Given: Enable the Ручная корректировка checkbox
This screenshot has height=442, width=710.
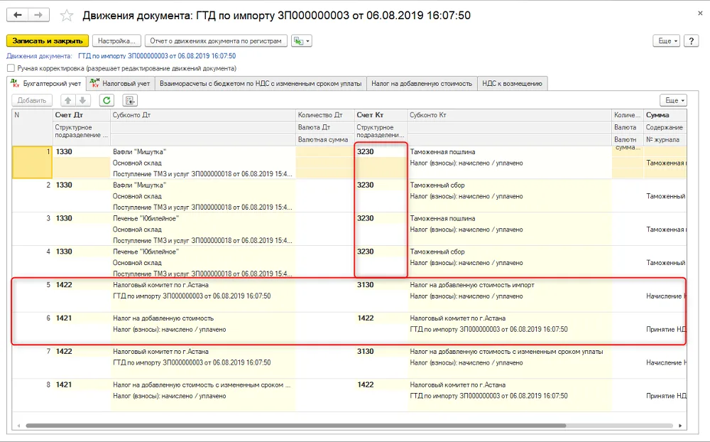Looking at the screenshot, I should tap(11, 68).
